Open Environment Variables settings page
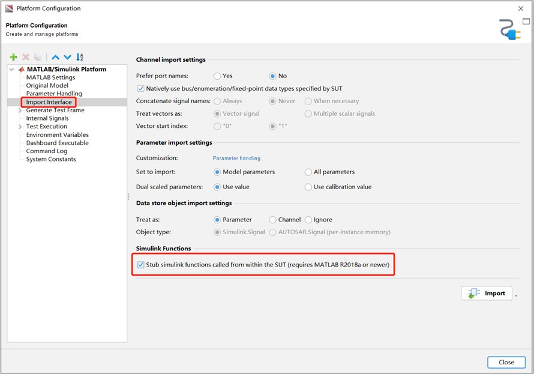The height and width of the screenshot is (374, 534). [x=57, y=135]
